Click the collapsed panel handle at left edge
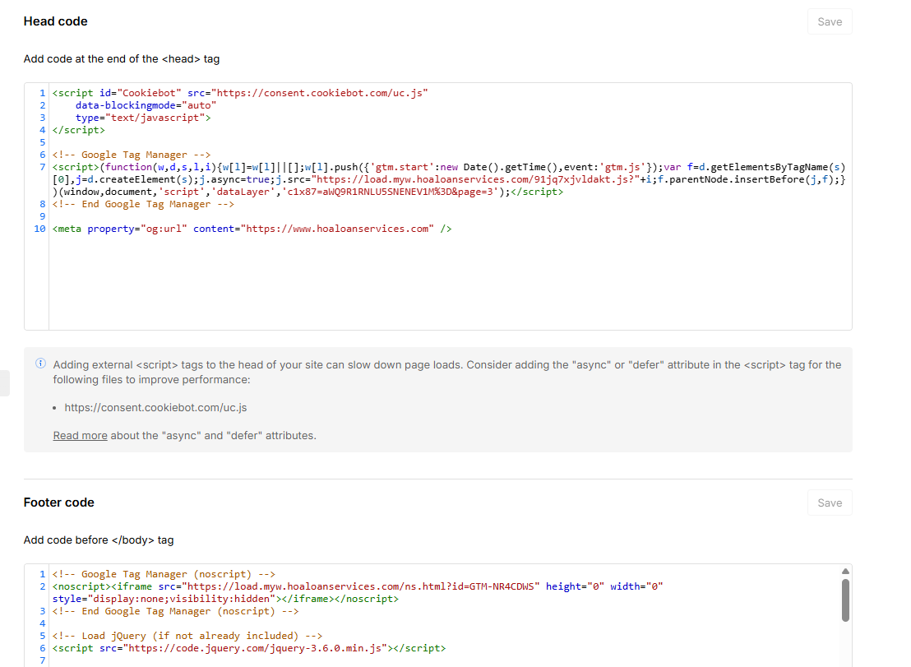911x667 pixels. pyautogui.click(x=5, y=383)
